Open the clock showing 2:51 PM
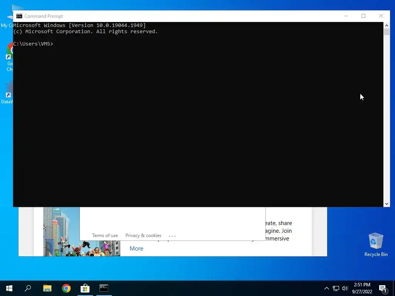This screenshot has height=296, width=395. [x=362, y=288]
